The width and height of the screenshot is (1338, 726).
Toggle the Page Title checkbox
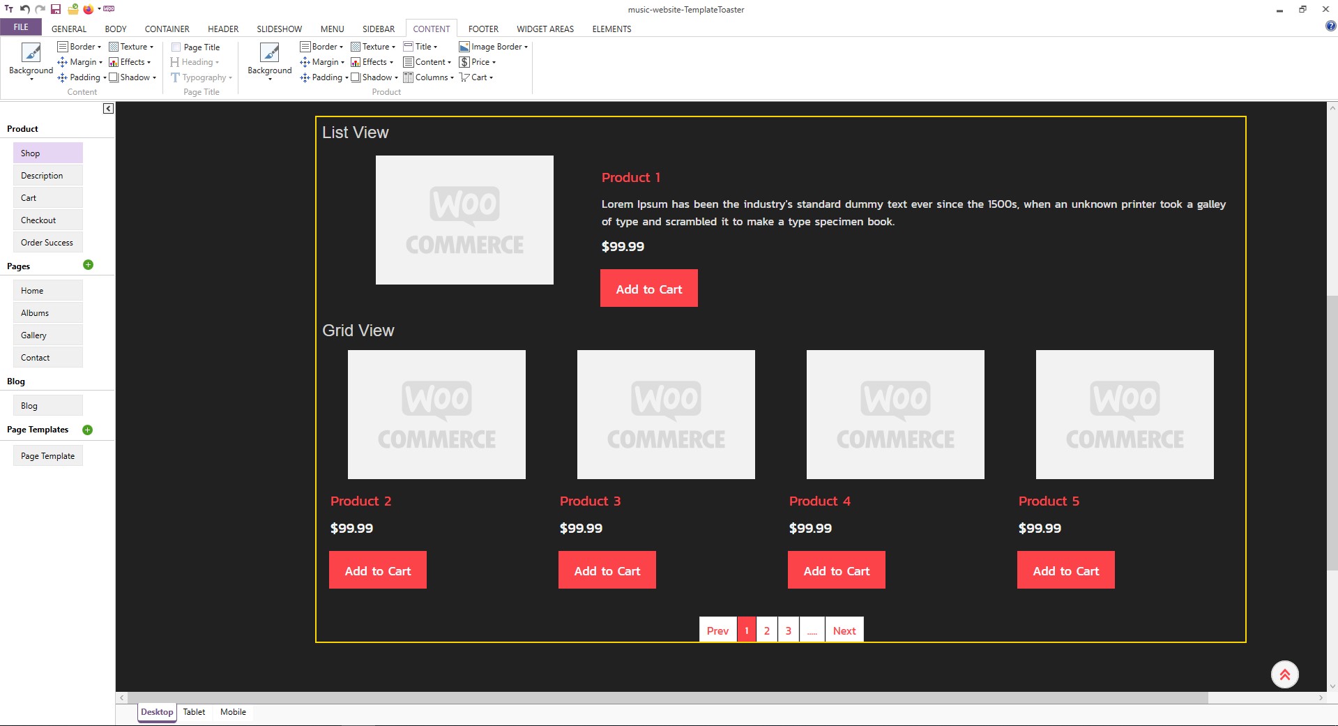tap(176, 47)
